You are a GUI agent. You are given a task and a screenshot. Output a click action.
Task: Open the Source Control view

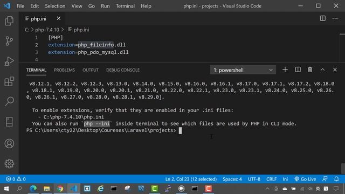[x=9, y=41]
